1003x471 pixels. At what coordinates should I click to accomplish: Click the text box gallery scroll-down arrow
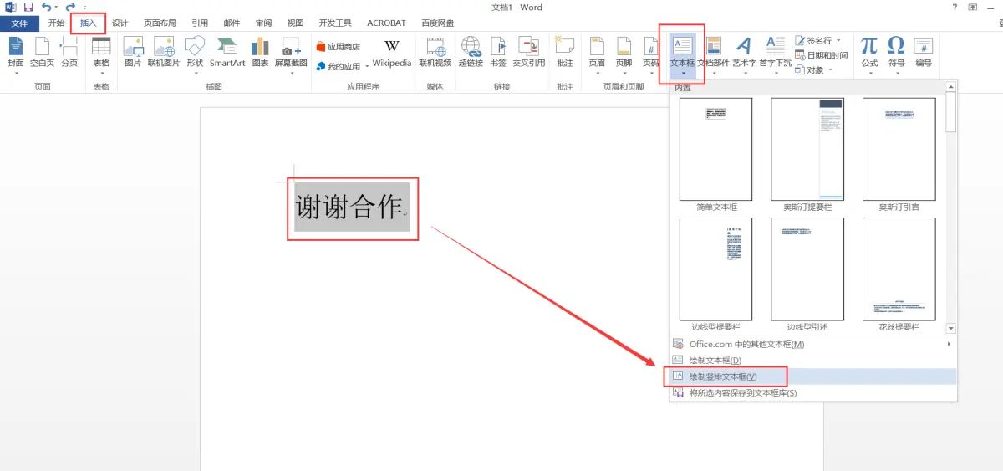point(951,328)
